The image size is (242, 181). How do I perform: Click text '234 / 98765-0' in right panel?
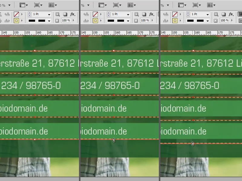[x=190, y=86]
